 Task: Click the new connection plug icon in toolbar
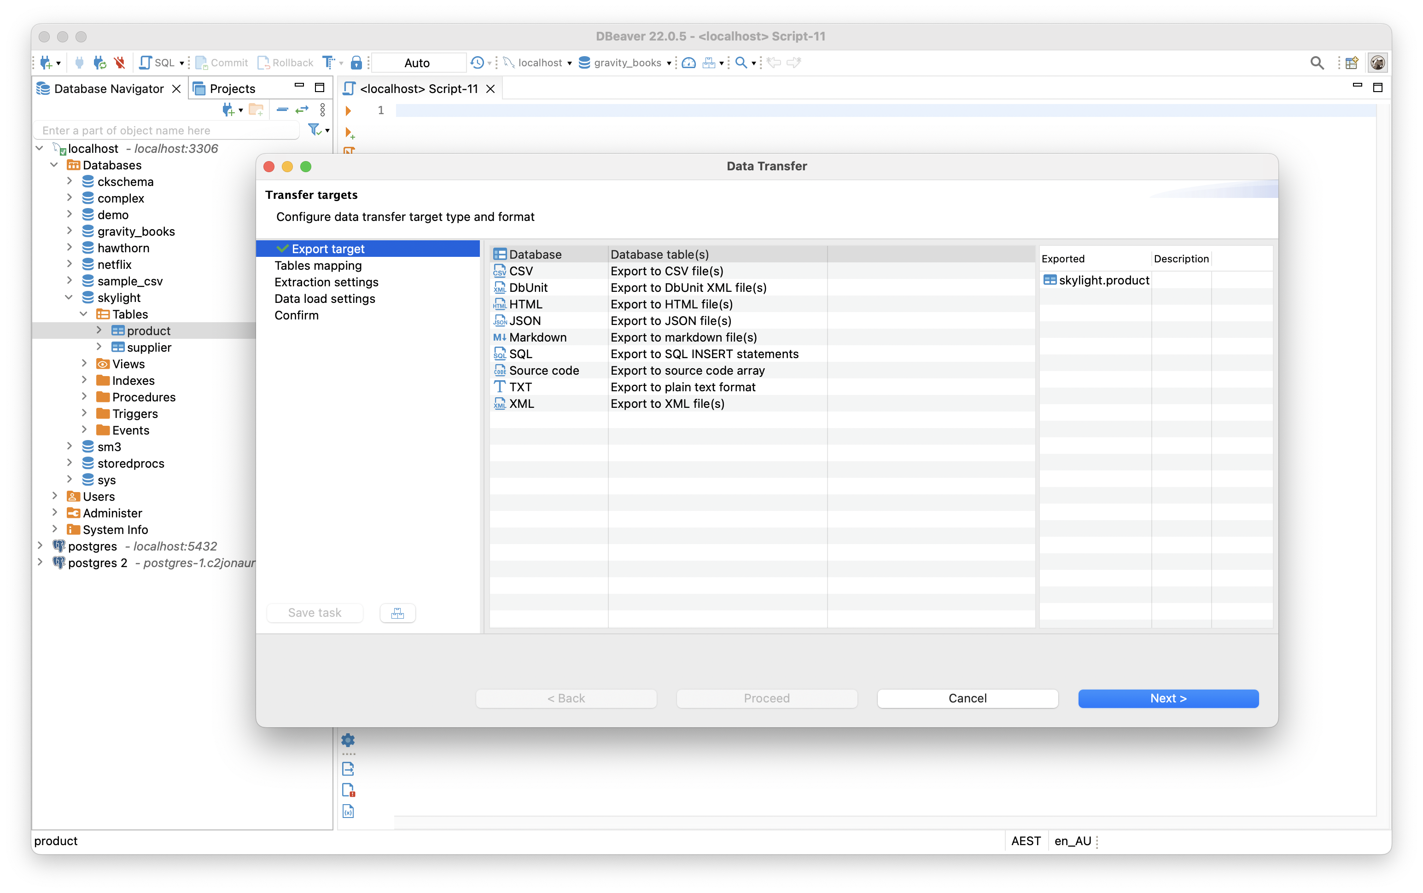pos(46,63)
